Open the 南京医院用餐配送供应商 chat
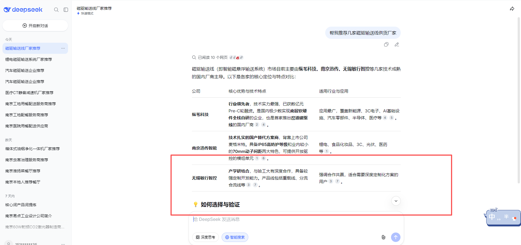Image resolution: width=521 pixels, height=245 pixels. point(35,126)
